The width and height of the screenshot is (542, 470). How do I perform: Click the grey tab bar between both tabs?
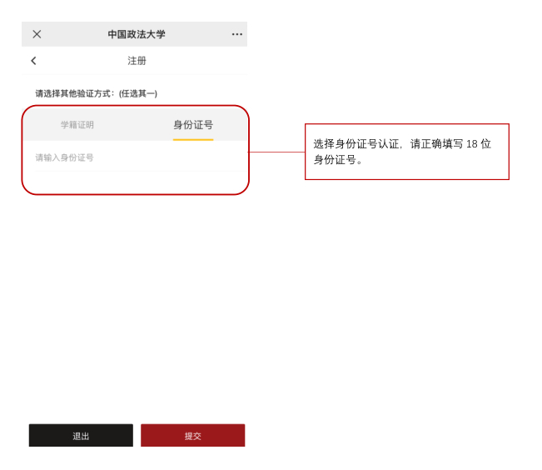point(133,125)
